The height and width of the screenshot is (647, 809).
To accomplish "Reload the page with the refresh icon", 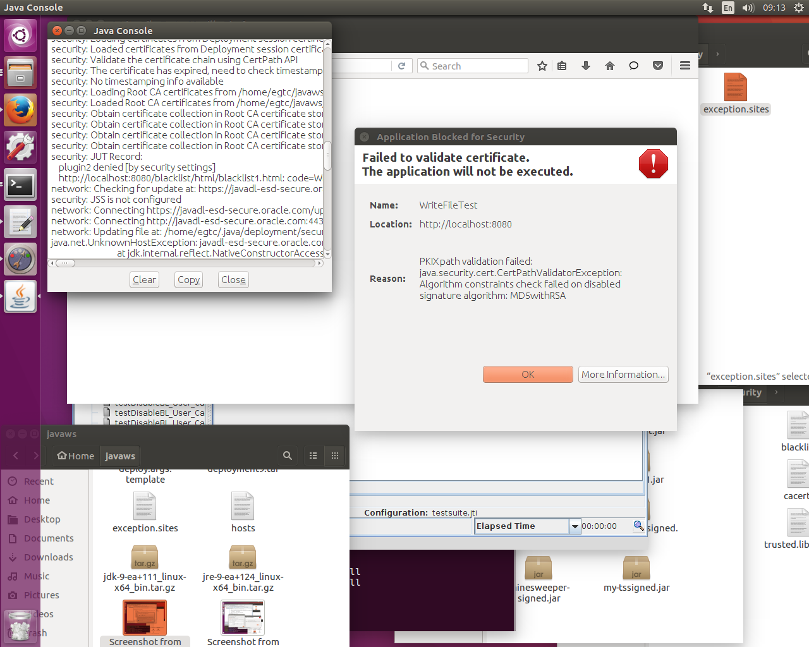I will 401,66.
